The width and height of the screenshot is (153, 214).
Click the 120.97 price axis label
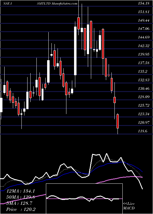tap(144, 123)
